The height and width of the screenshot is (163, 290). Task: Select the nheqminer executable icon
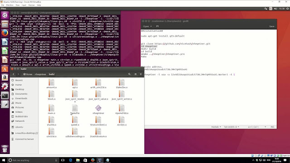coord(98,108)
